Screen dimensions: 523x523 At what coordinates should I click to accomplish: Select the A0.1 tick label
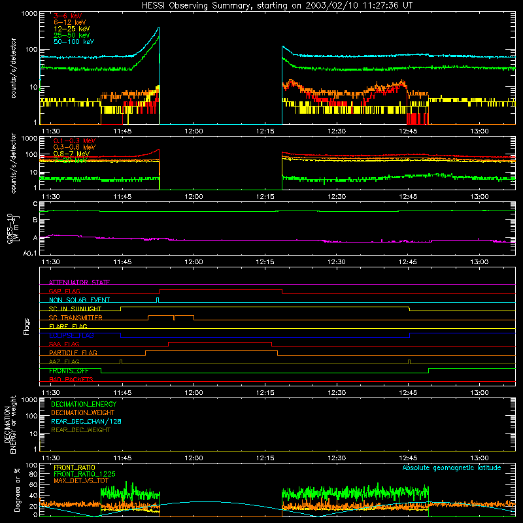pos(30,253)
